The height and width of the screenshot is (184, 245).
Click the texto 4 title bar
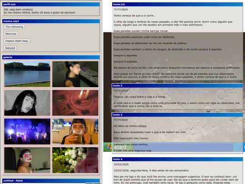(x=177, y=159)
